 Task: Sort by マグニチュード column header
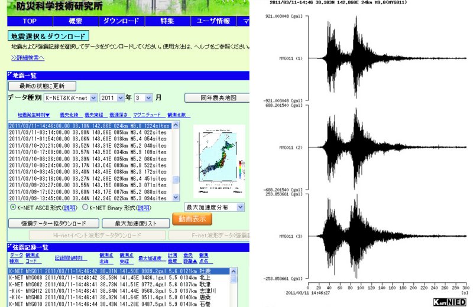pyautogui.click(x=147, y=115)
